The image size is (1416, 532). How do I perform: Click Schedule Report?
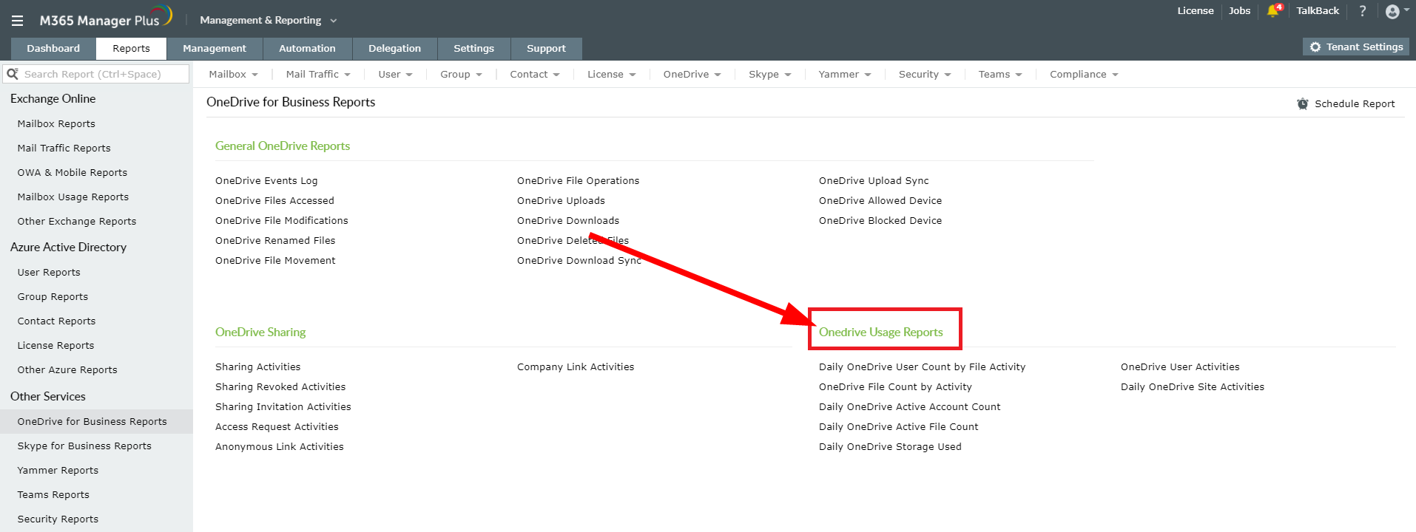[x=1346, y=104]
